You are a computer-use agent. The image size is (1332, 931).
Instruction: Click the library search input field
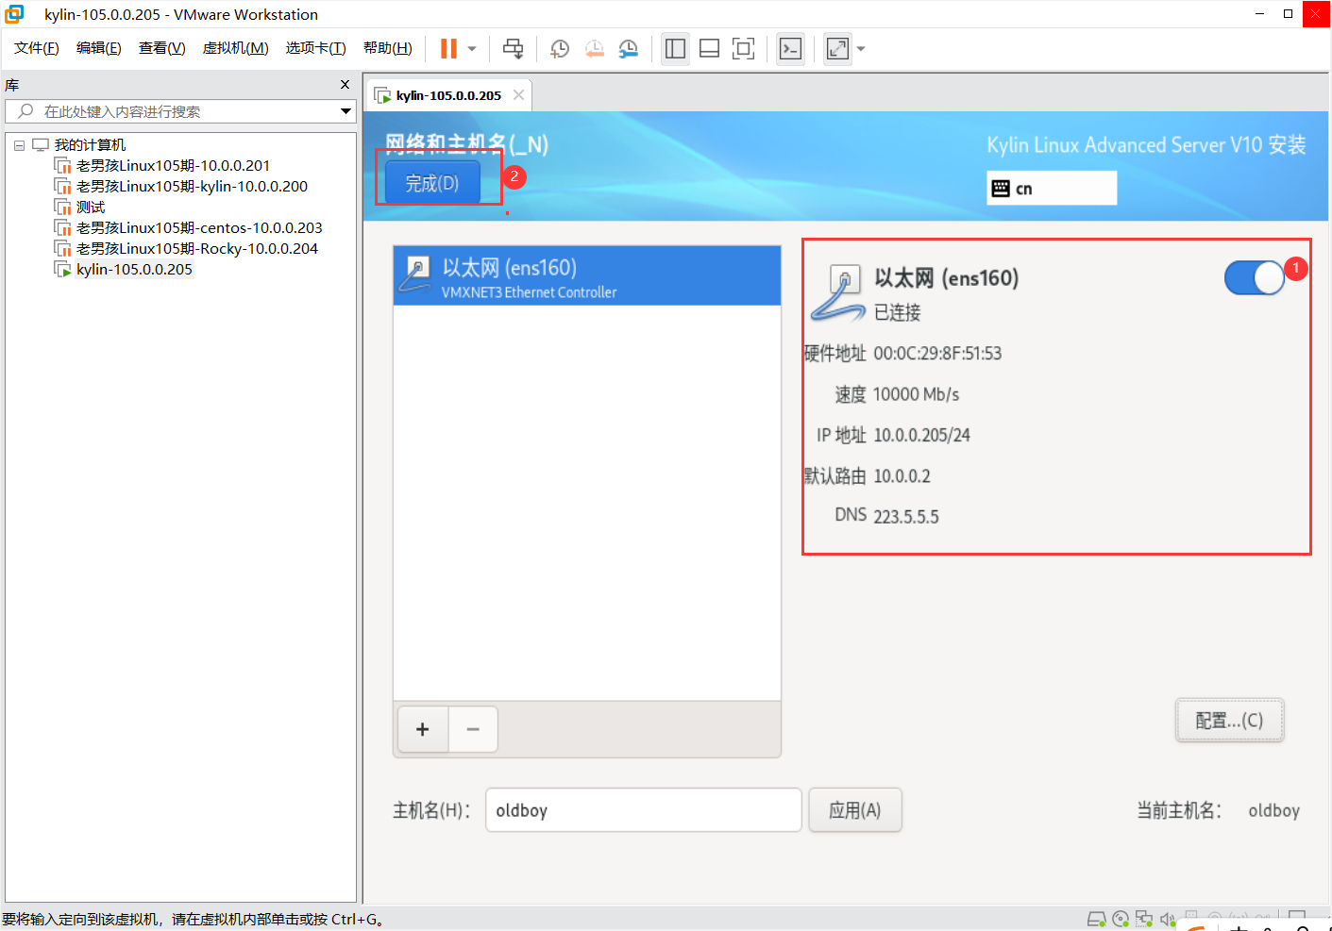pos(179,111)
